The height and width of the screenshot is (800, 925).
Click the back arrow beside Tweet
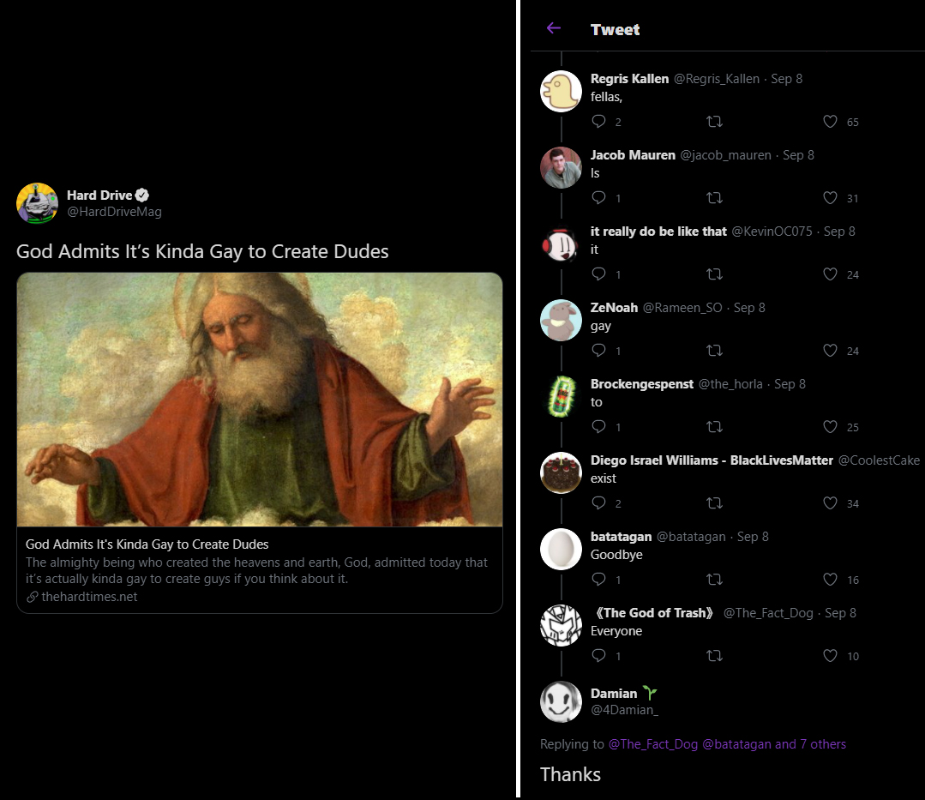pos(554,28)
